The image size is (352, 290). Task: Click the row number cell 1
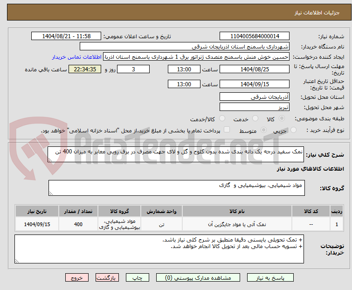pos(337,224)
